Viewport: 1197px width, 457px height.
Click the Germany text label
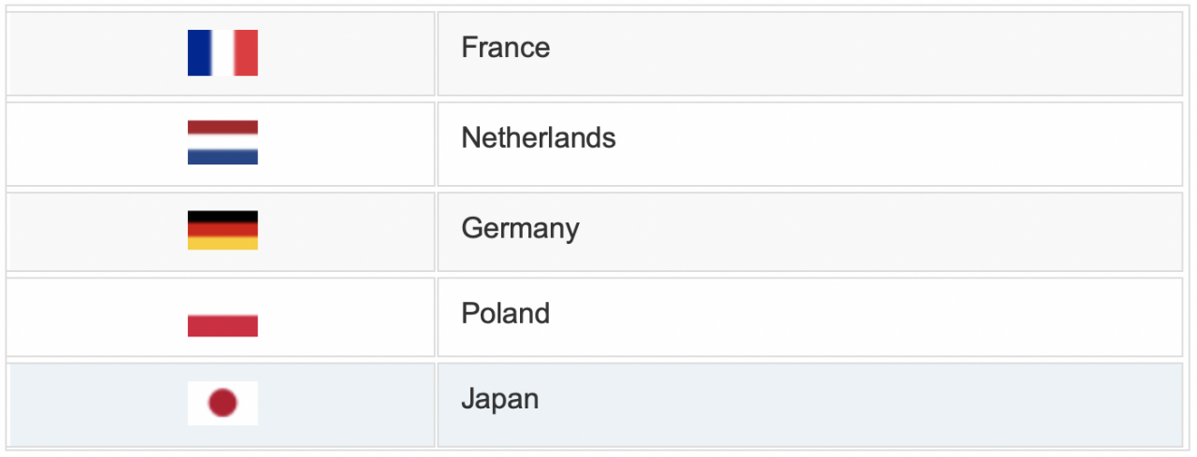coord(521,229)
